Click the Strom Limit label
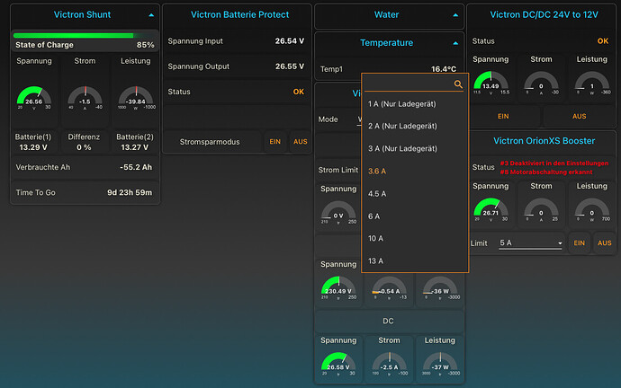Viewport: 621px width, 388px height. 338,170
